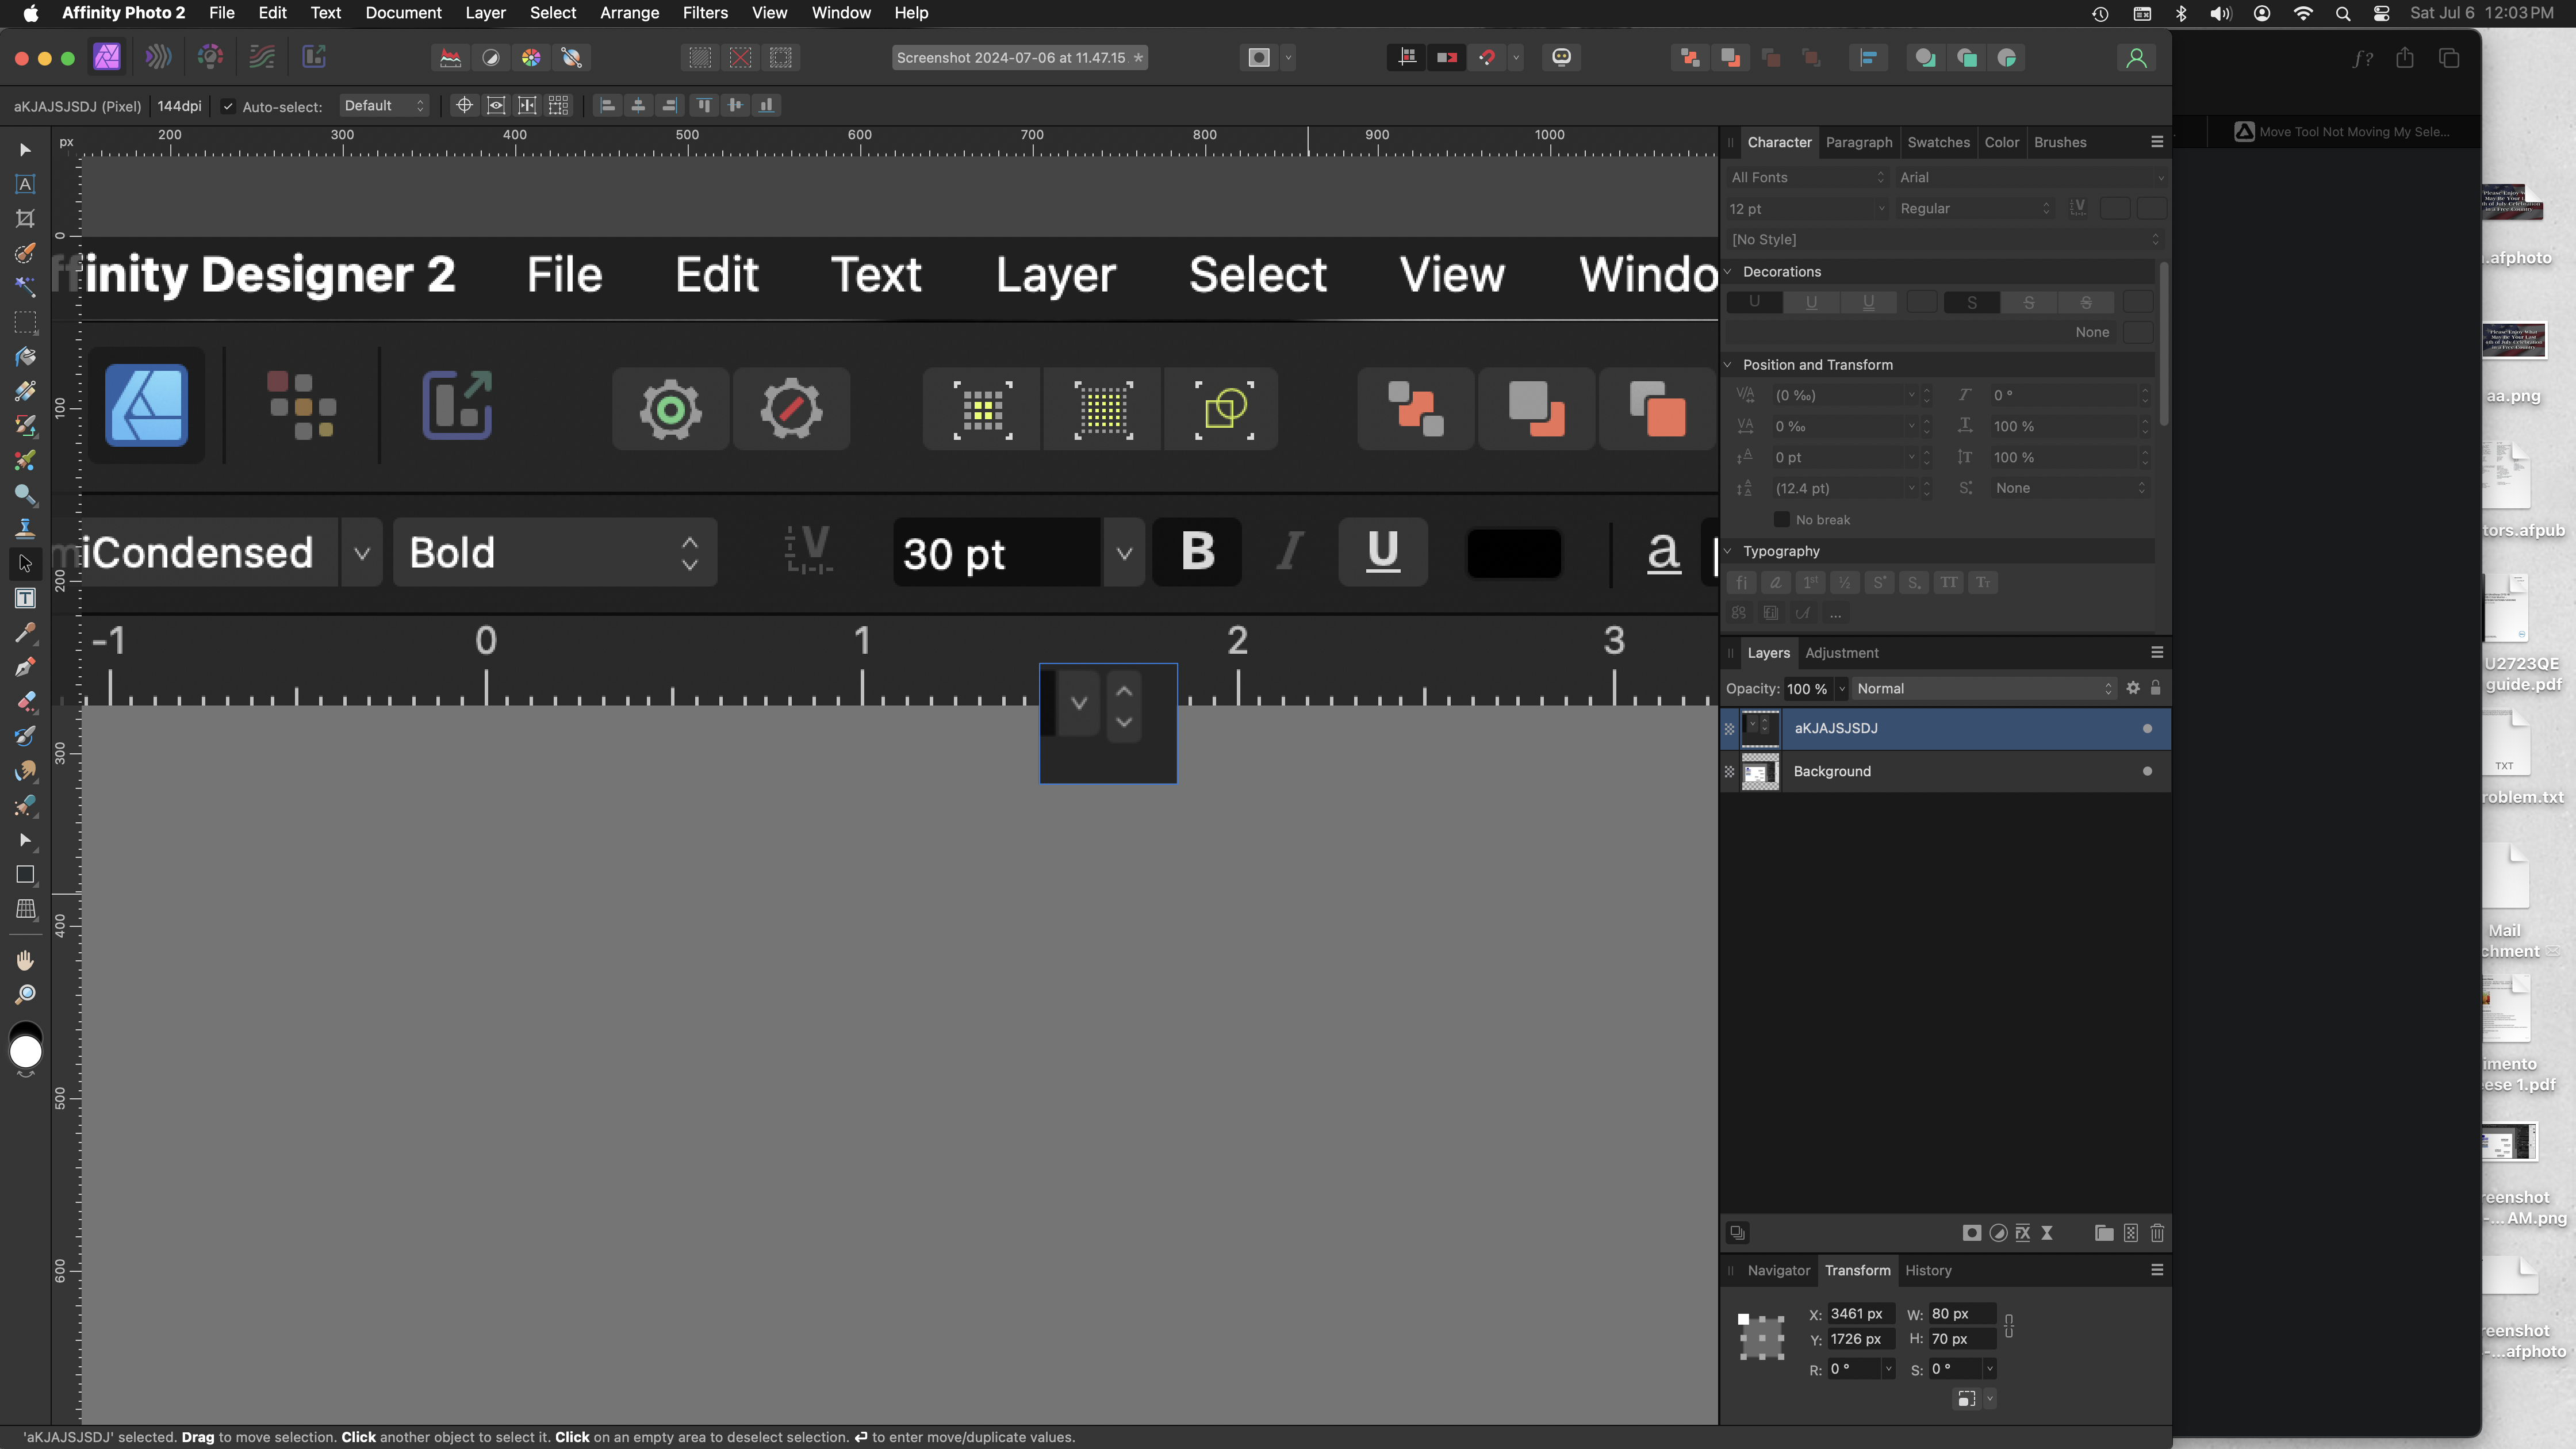Select the Clone Stamp tool
The image size is (2576, 1449).
(25, 528)
